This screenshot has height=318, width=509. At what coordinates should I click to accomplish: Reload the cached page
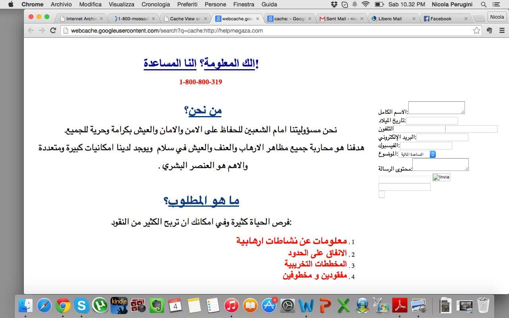[53, 31]
